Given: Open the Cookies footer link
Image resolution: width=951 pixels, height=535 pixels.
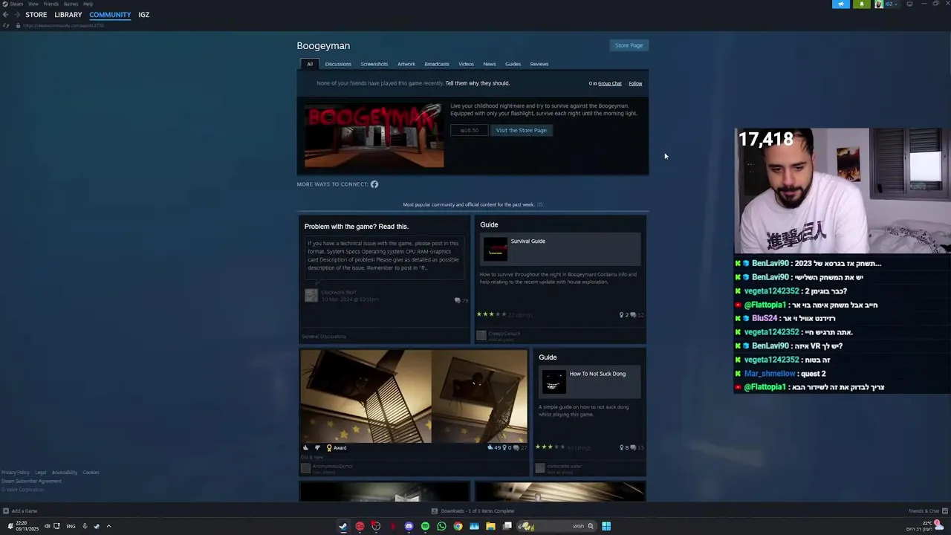Looking at the screenshot, I should [x=91, y=473].
